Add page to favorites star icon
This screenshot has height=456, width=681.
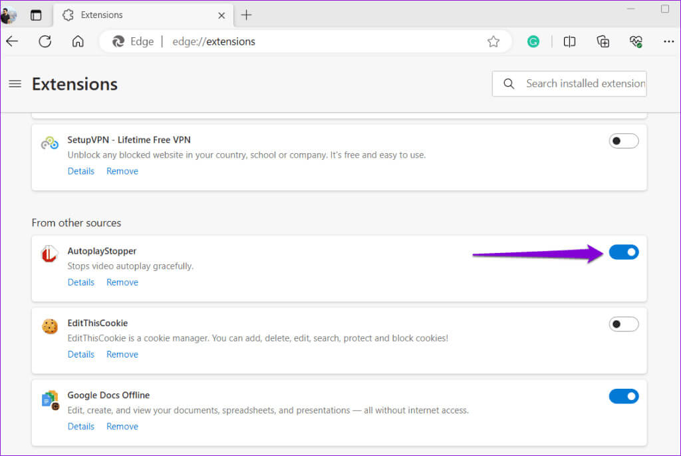pos(493,42)
